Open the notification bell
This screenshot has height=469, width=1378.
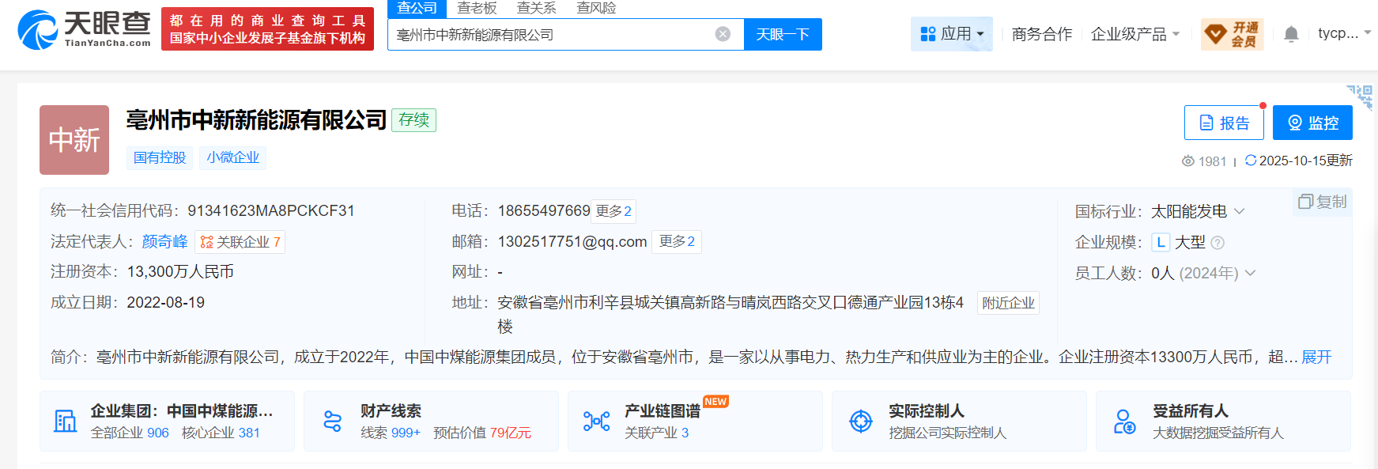click(x=1291, y=34)
